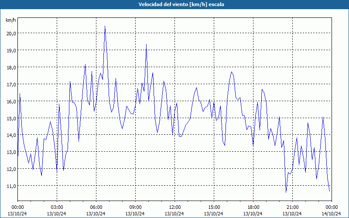Click the 15,0 y-axis value
The image size is (349, 218).
click(11, 118)
